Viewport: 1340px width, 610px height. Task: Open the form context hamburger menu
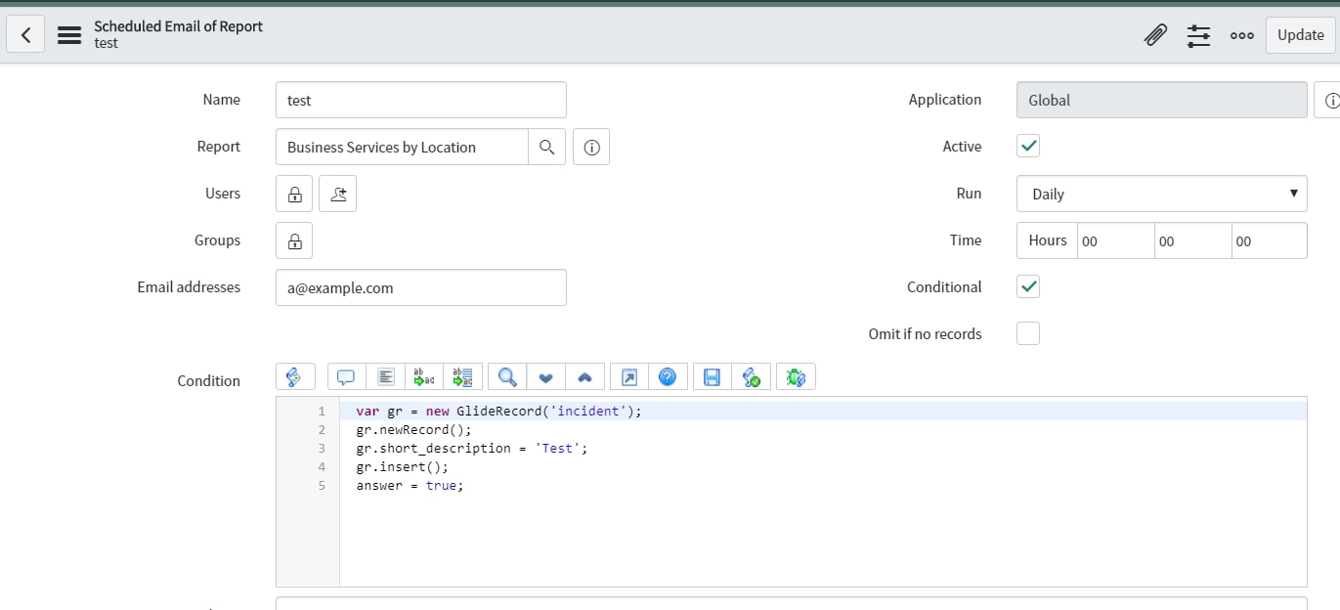[69, 35]
